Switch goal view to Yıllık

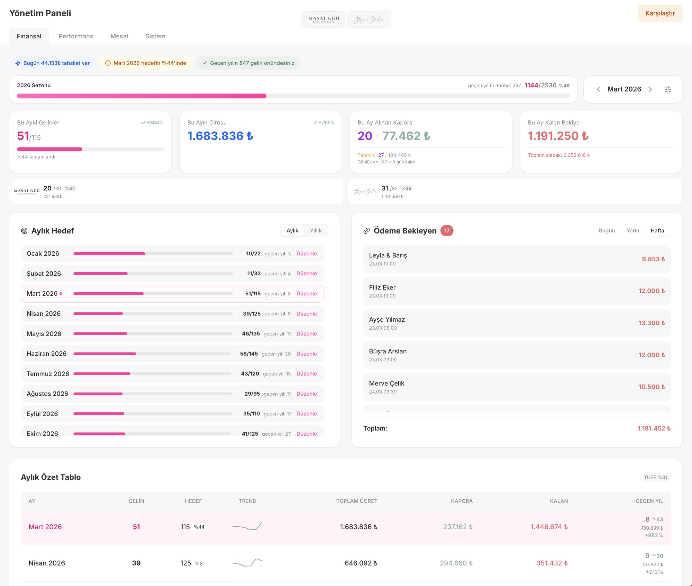click(x=316, y=231)
